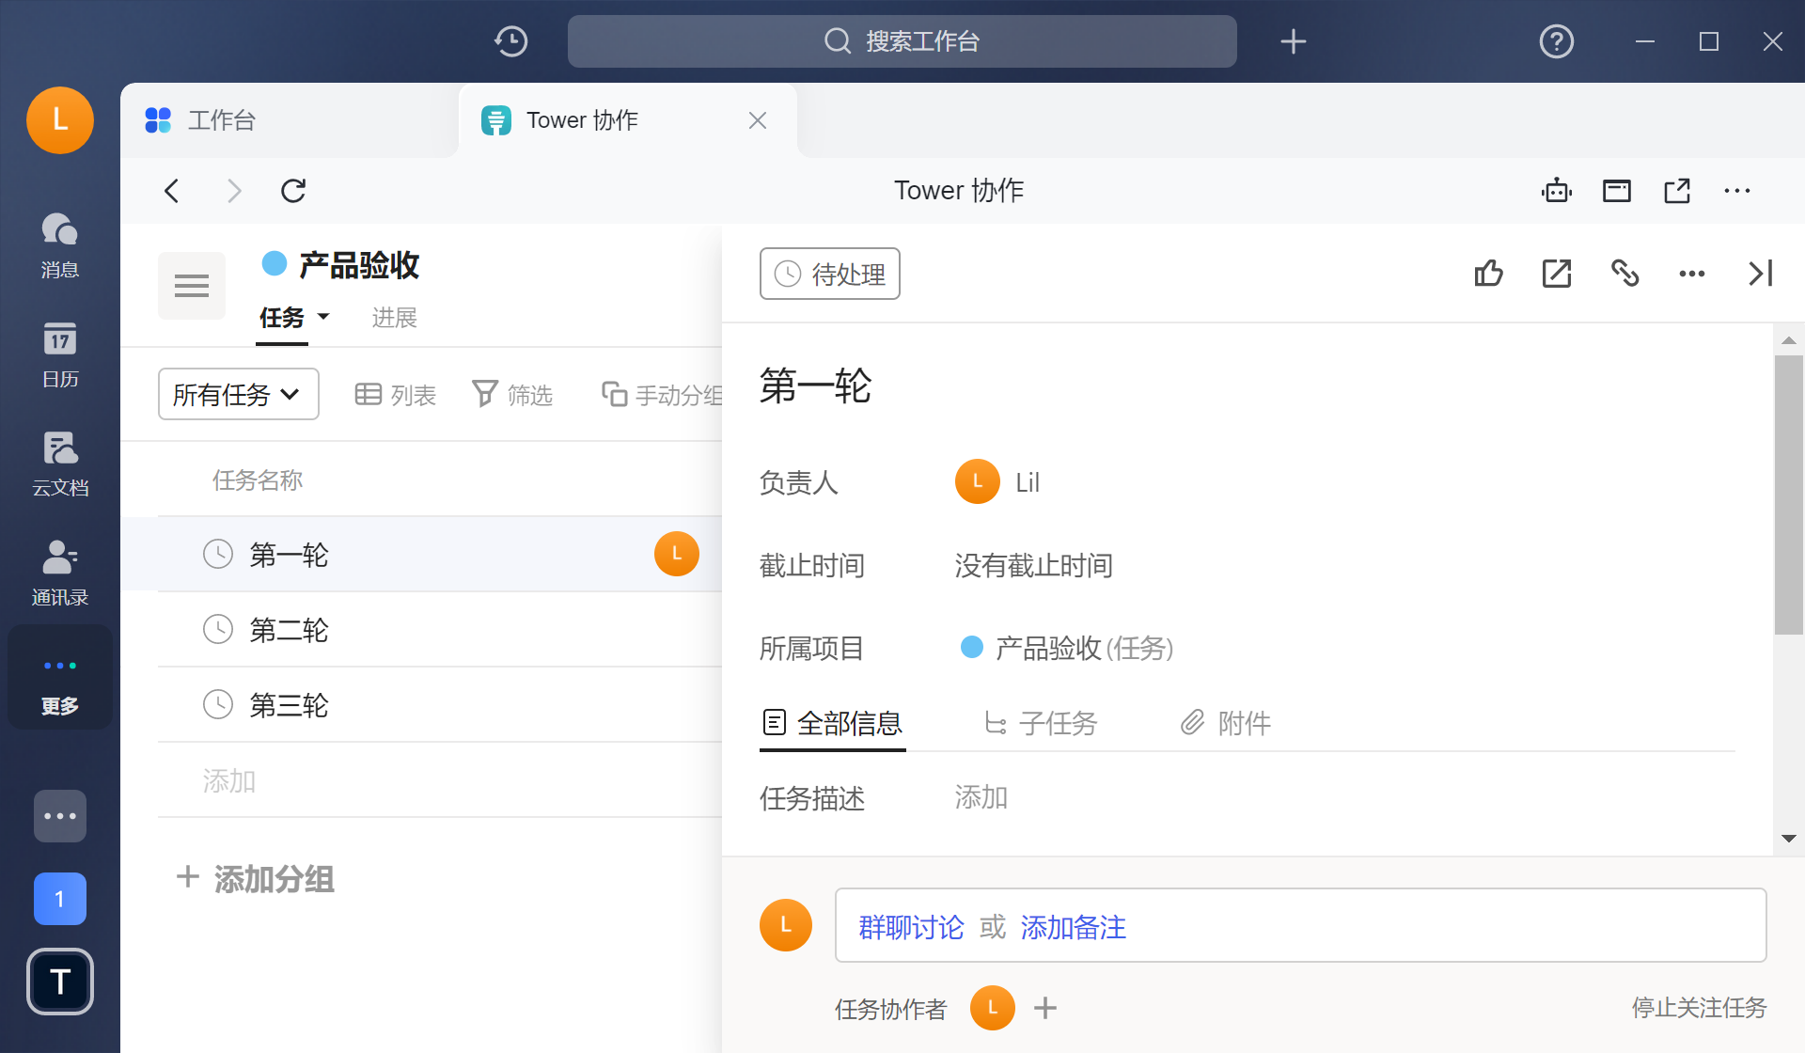Like the task with thumbs-up icon
Image resolution: width=1805 pixels, height=1053 pixels.
[x=1489, y=274]
